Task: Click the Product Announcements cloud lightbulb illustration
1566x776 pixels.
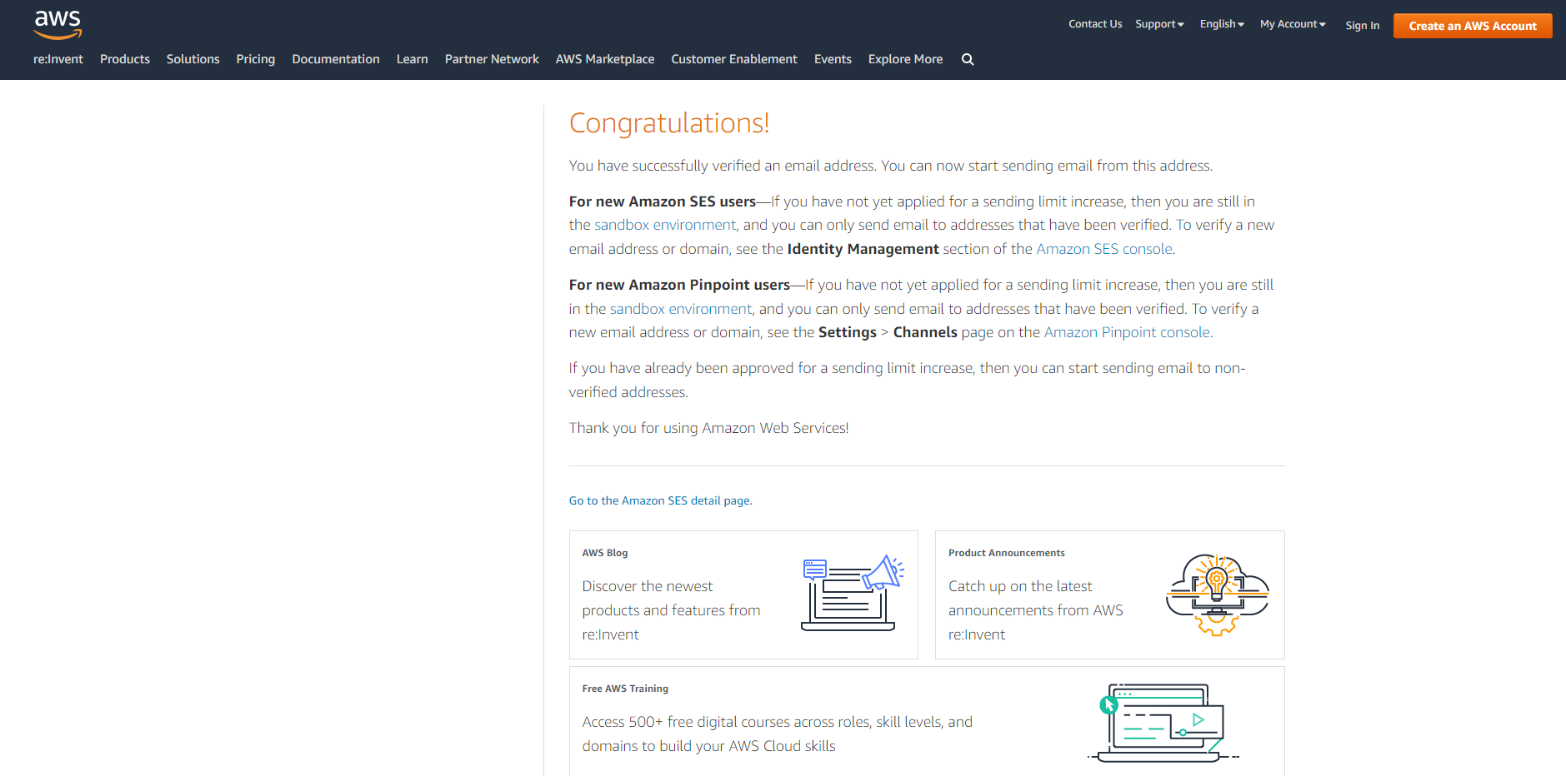Action: pos(1217,594)
